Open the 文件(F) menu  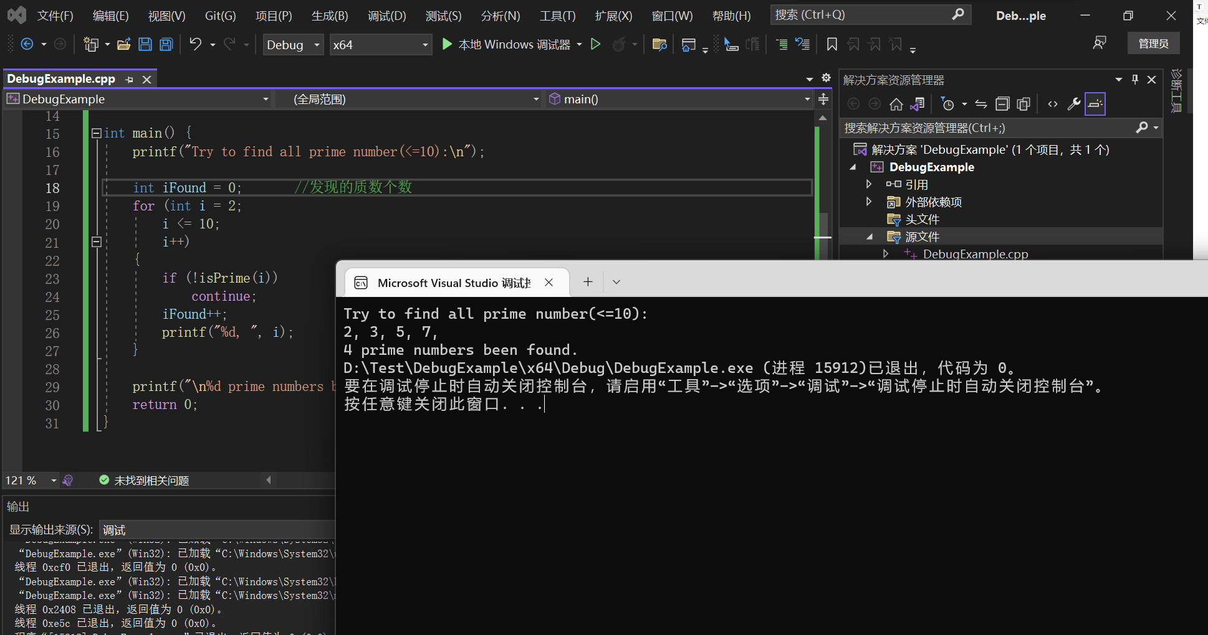pyautogui.click(x=55, y=16)
